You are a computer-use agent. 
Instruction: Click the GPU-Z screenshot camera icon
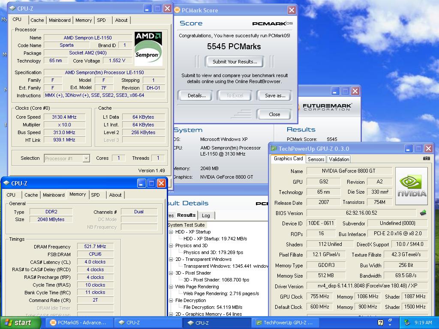point(426,159)
